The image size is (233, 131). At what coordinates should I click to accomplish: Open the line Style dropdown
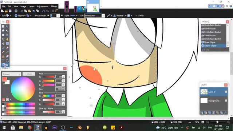pos(74,16)
